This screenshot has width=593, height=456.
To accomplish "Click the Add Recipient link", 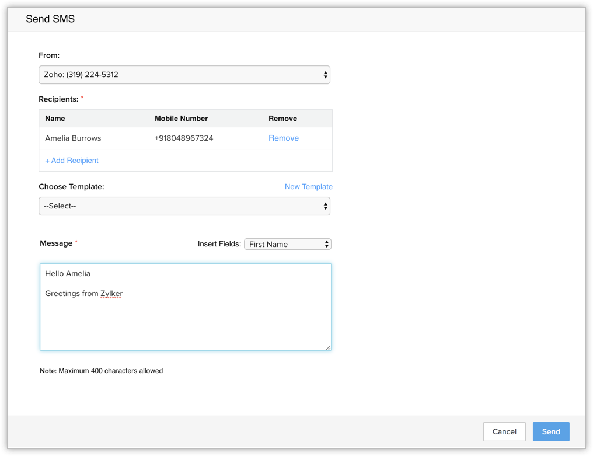I will coord(72,161).
